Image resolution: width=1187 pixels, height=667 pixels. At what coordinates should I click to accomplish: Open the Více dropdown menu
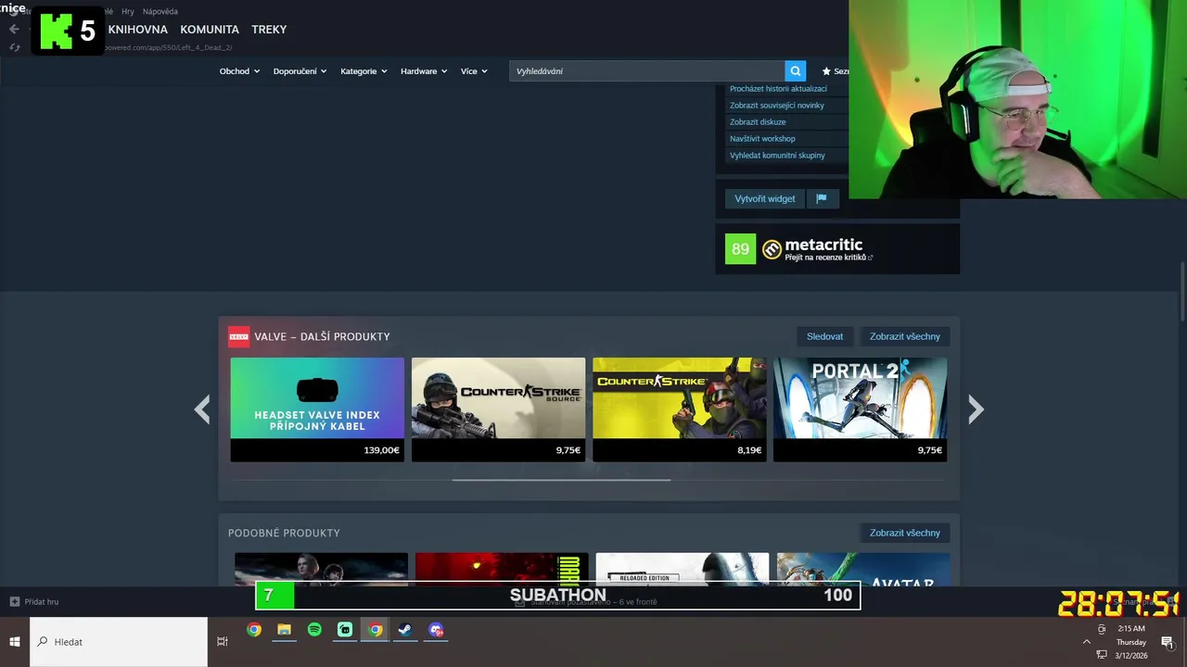coord(474,71)
